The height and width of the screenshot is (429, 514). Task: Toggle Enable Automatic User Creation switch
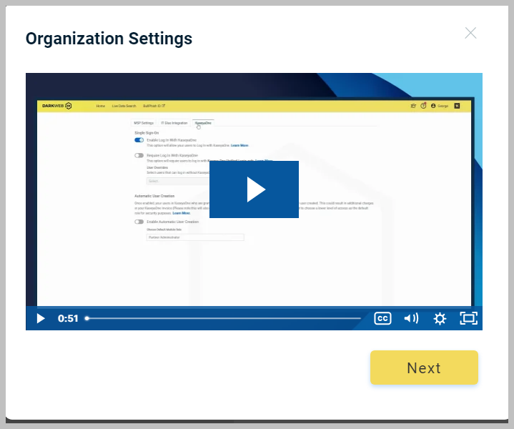pyautogui.click(x=139, y=222)
